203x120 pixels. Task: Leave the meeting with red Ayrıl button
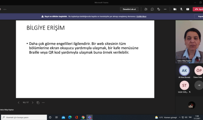tap(198, 9)
